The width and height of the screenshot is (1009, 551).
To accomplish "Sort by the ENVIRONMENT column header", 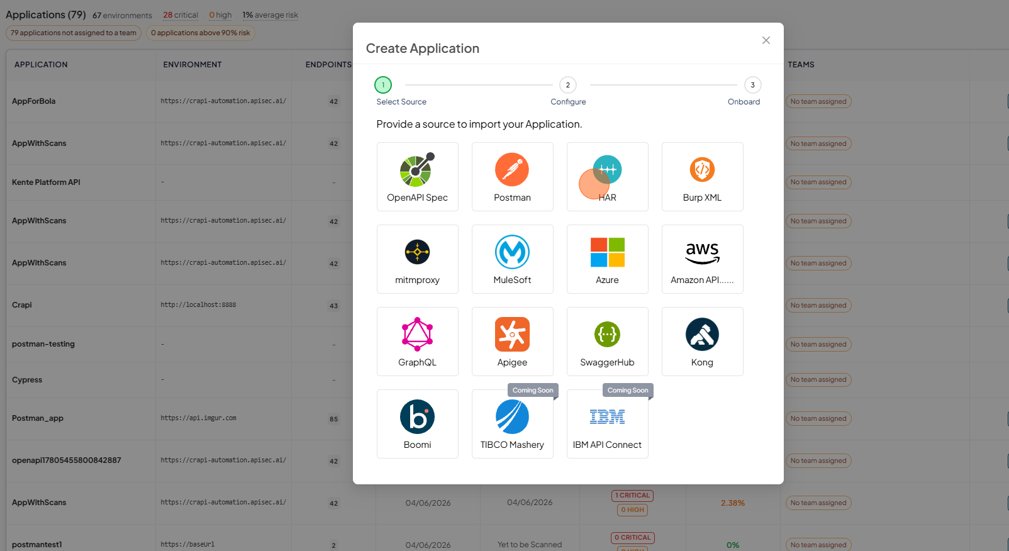I will pos(192,65).
